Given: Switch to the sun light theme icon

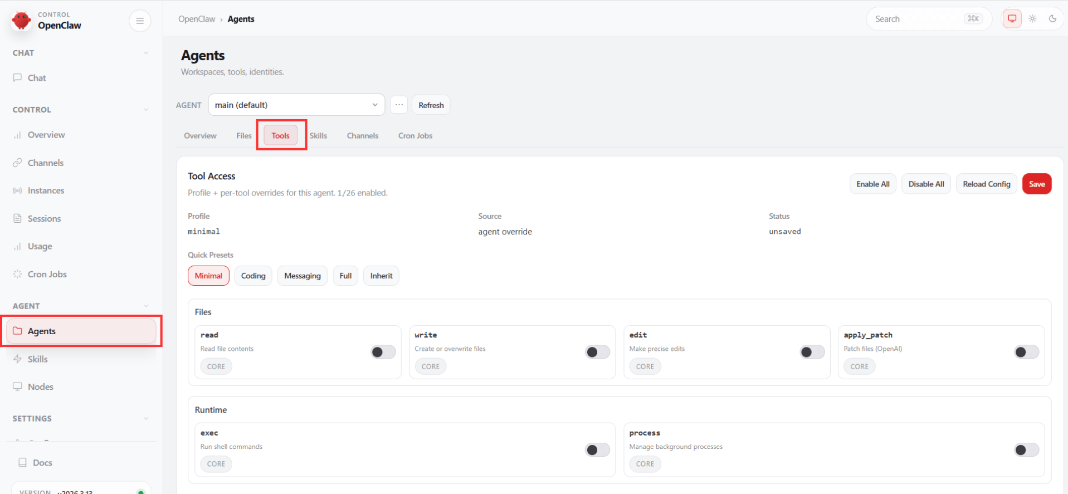Looking at the screenshot, I should coord(1032,19).
